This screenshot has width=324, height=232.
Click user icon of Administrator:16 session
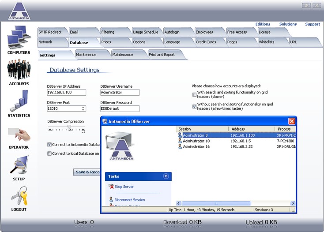point(180,146)
